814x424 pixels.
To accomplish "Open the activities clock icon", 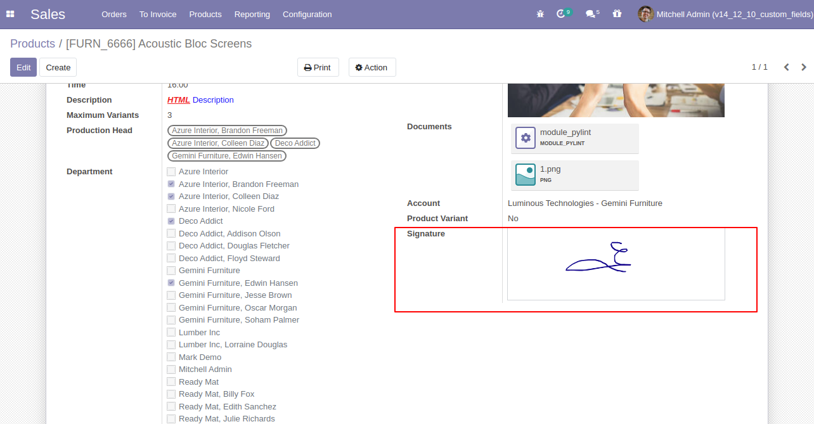I will (x=560, y=14).
